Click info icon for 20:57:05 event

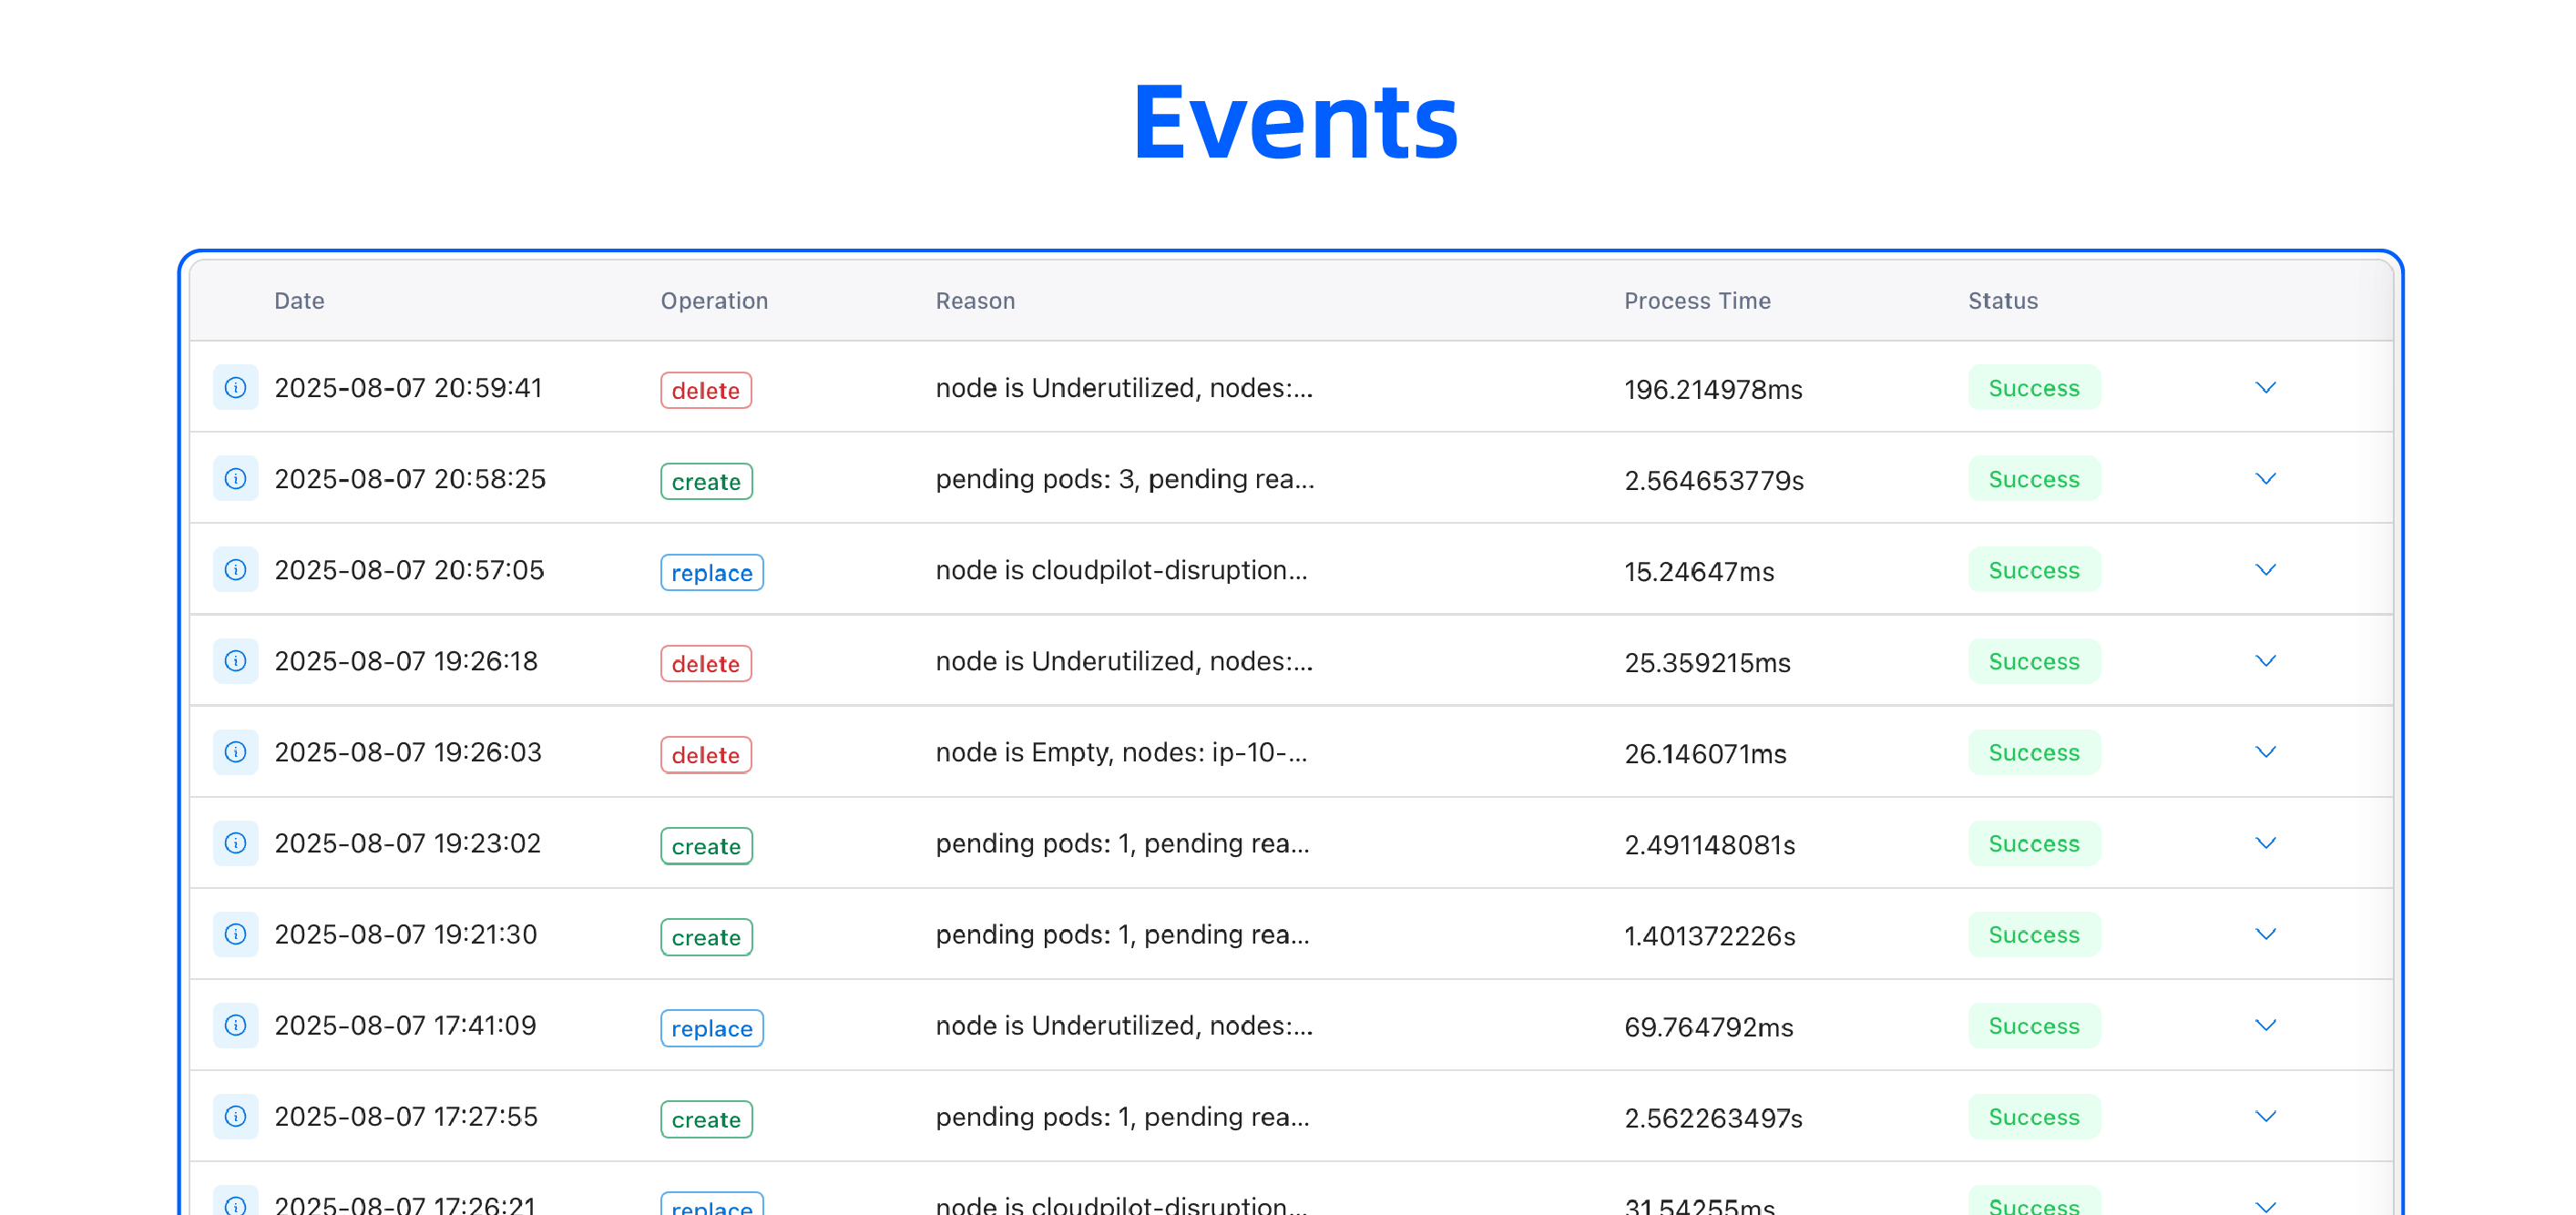(235, 569)
